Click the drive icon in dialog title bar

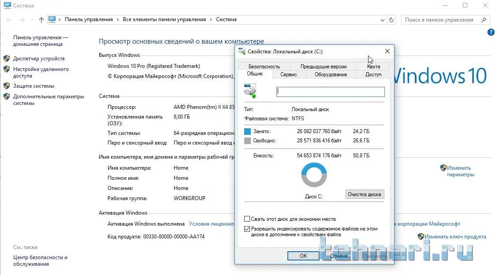(242, 51)
